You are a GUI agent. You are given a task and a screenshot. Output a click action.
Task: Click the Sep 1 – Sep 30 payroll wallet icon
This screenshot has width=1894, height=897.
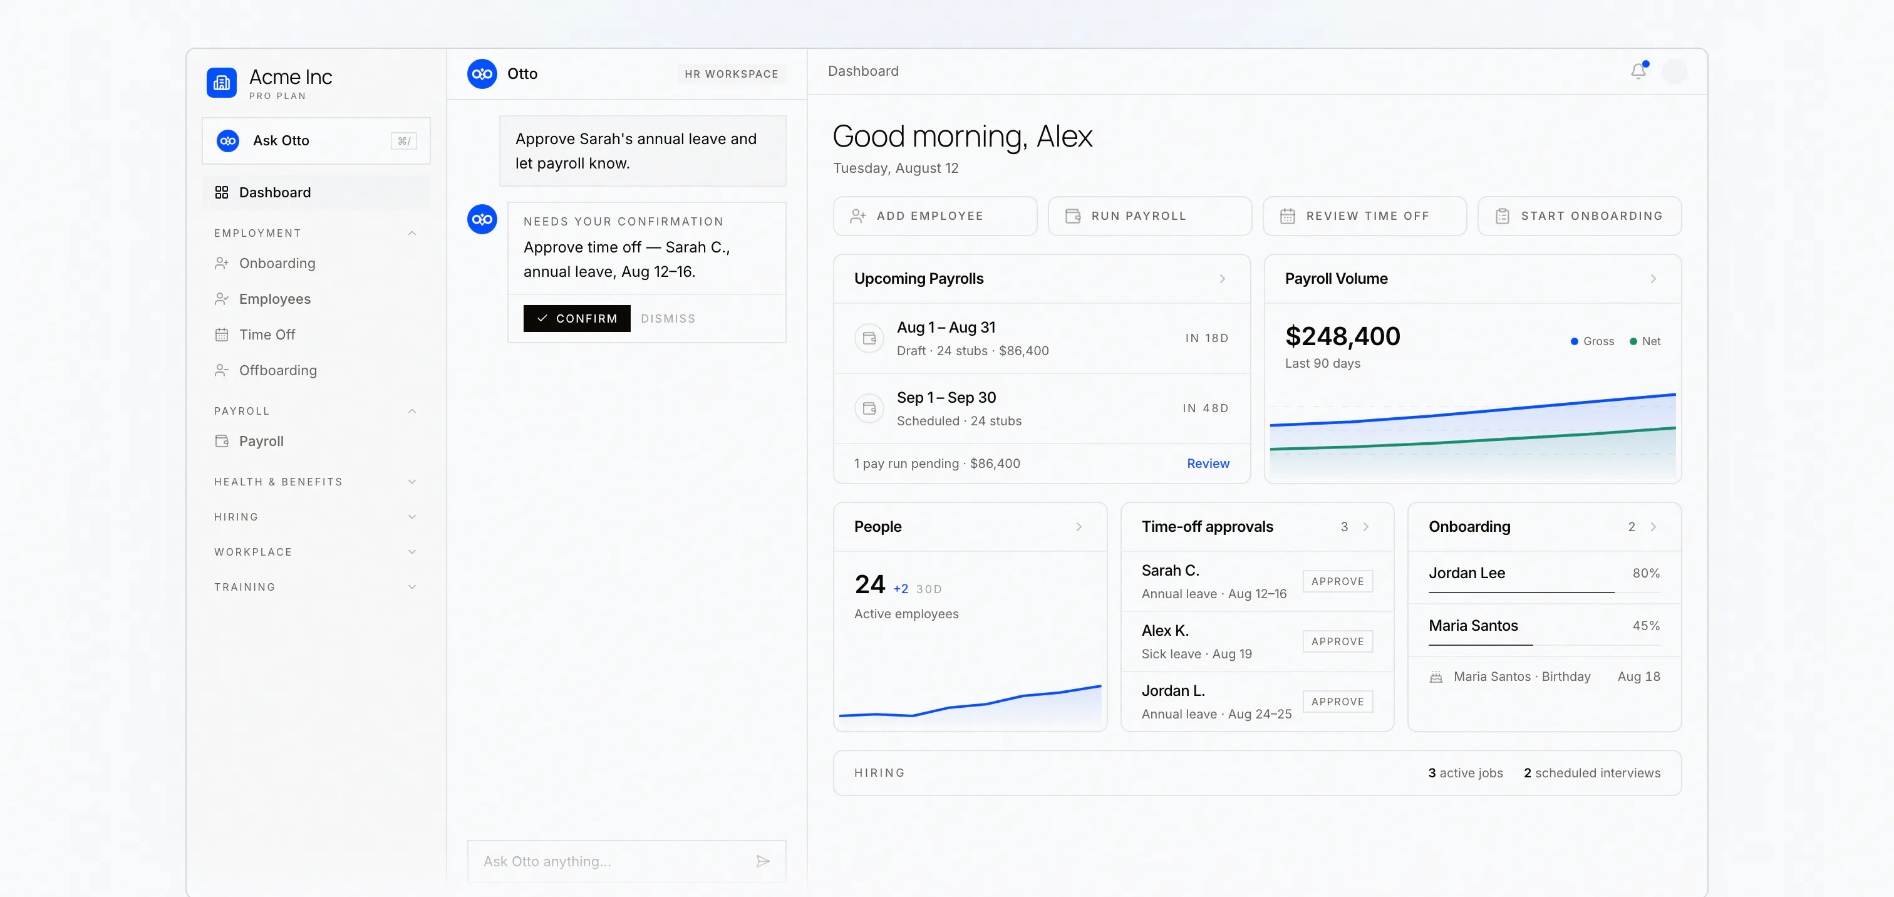[x=869, y=408]
